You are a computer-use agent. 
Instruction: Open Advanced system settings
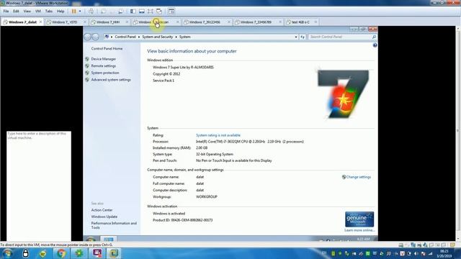pos(111,80)
